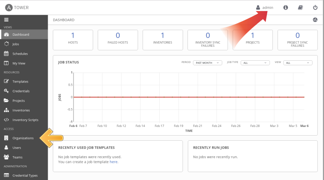The width and height of the screenshot is (324, 180).
Task: Open Organizations under Access
Action: [24, 138]
